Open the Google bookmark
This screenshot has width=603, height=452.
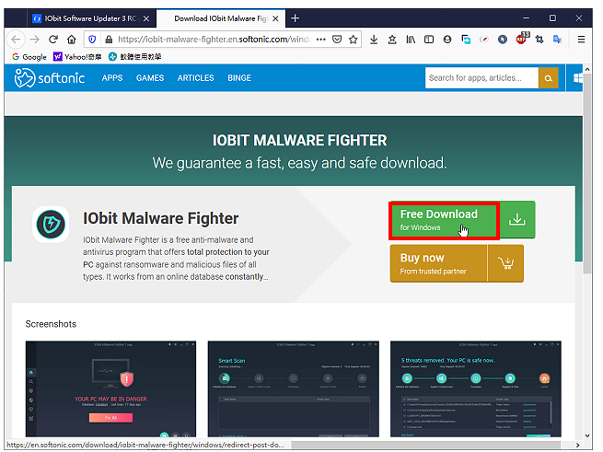[x=29, y=57]
